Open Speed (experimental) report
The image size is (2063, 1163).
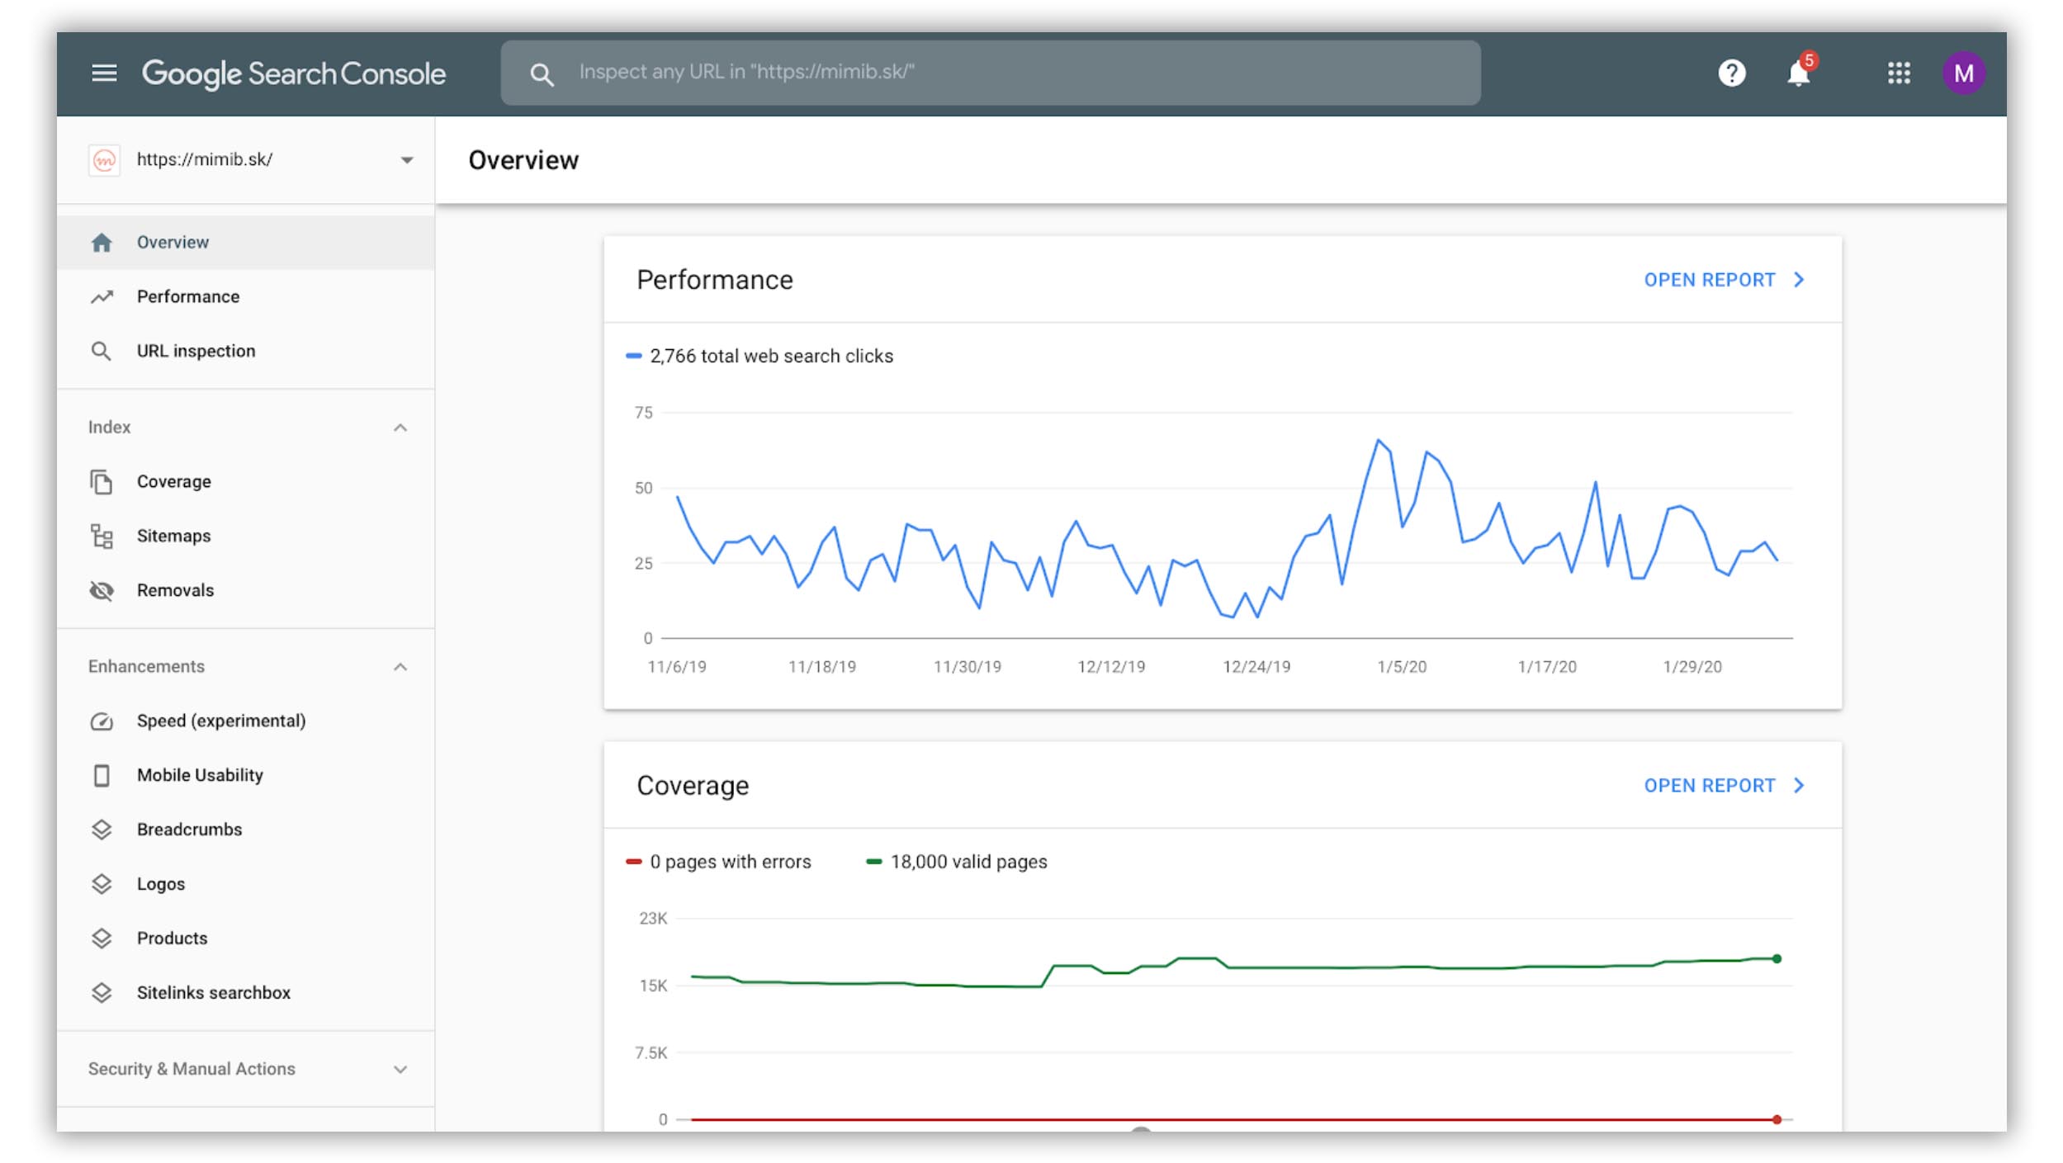pos(245,721)
